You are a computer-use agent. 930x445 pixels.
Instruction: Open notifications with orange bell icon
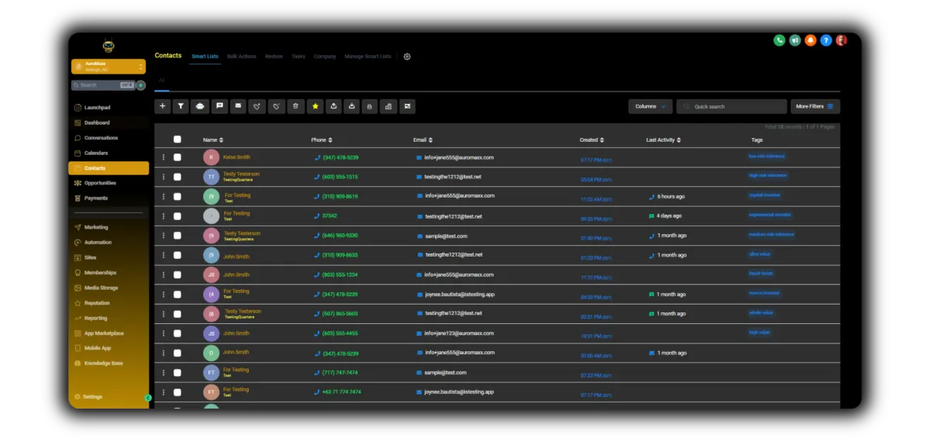(810, 40)
